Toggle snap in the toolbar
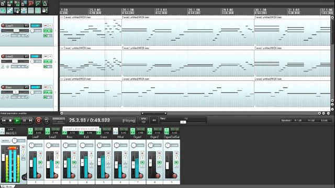This screenshot has height=188, width=335. click(x=38, y=10)
